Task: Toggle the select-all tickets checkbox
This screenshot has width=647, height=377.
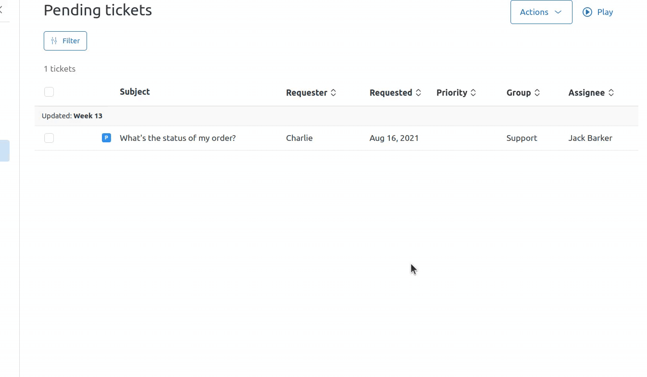Action: tap(49, 92)
